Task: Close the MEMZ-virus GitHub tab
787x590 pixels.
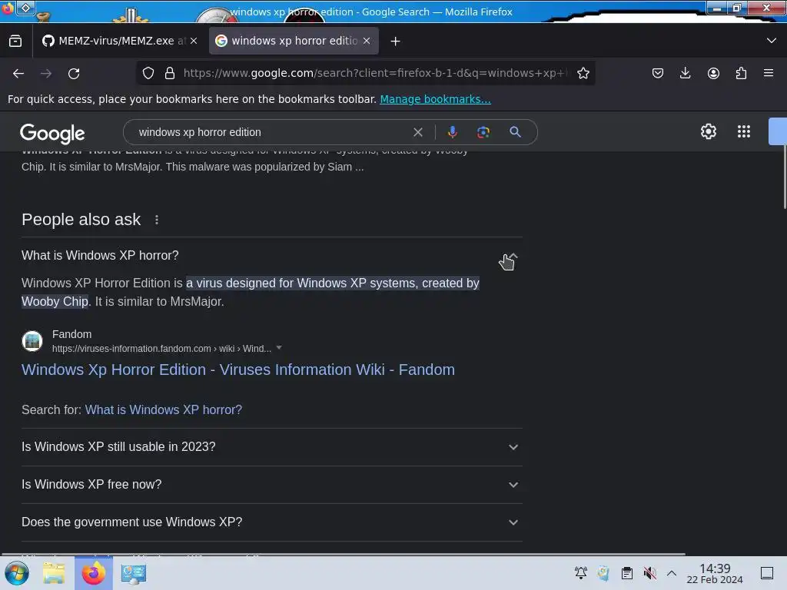Action: point(194,41)
